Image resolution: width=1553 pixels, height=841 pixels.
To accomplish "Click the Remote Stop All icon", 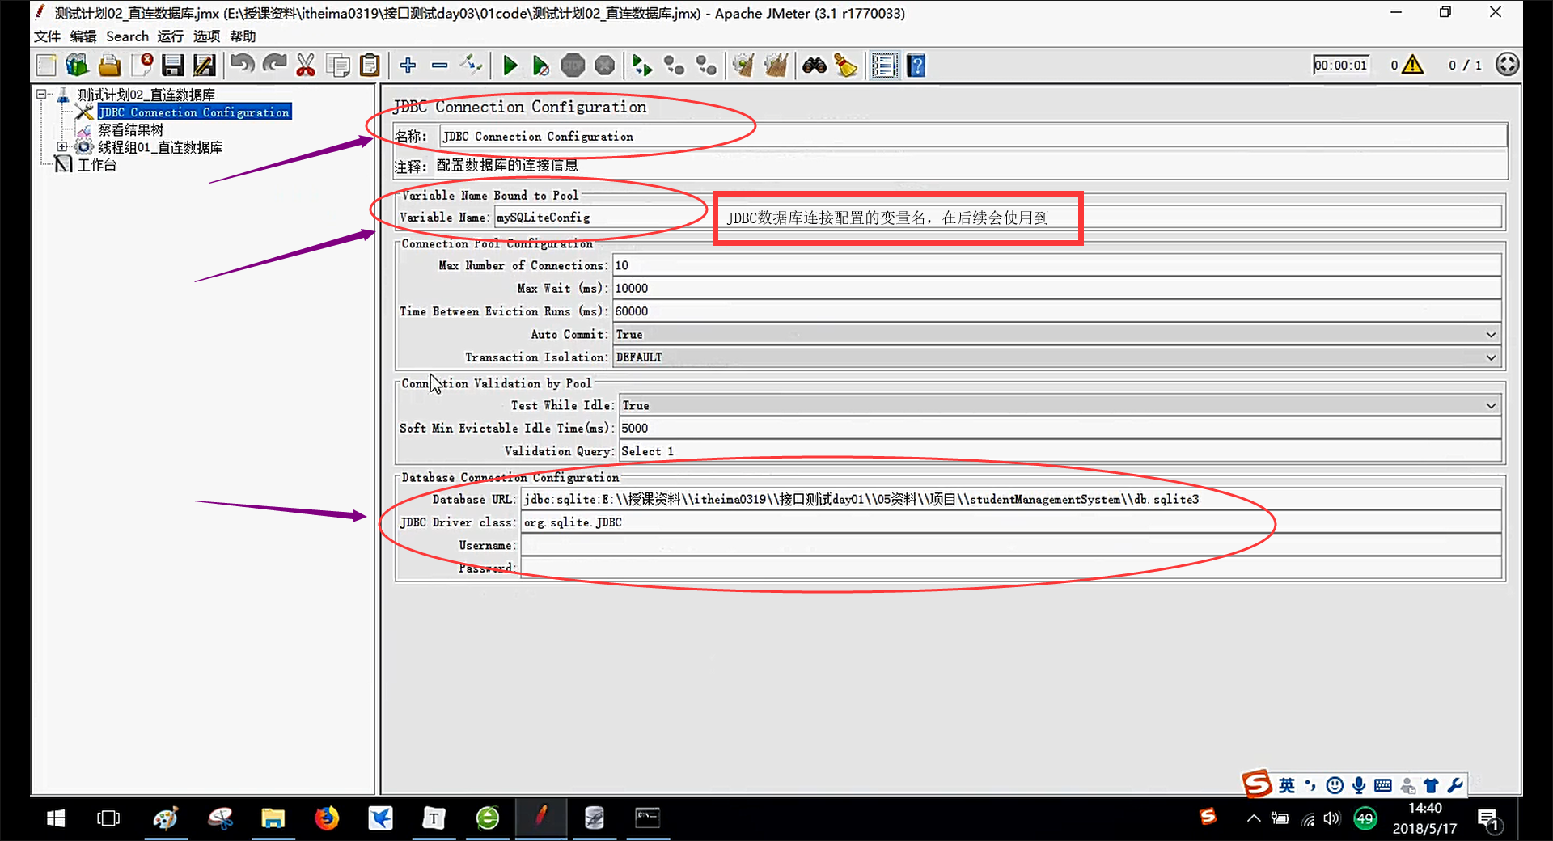I will coord(674,66).
